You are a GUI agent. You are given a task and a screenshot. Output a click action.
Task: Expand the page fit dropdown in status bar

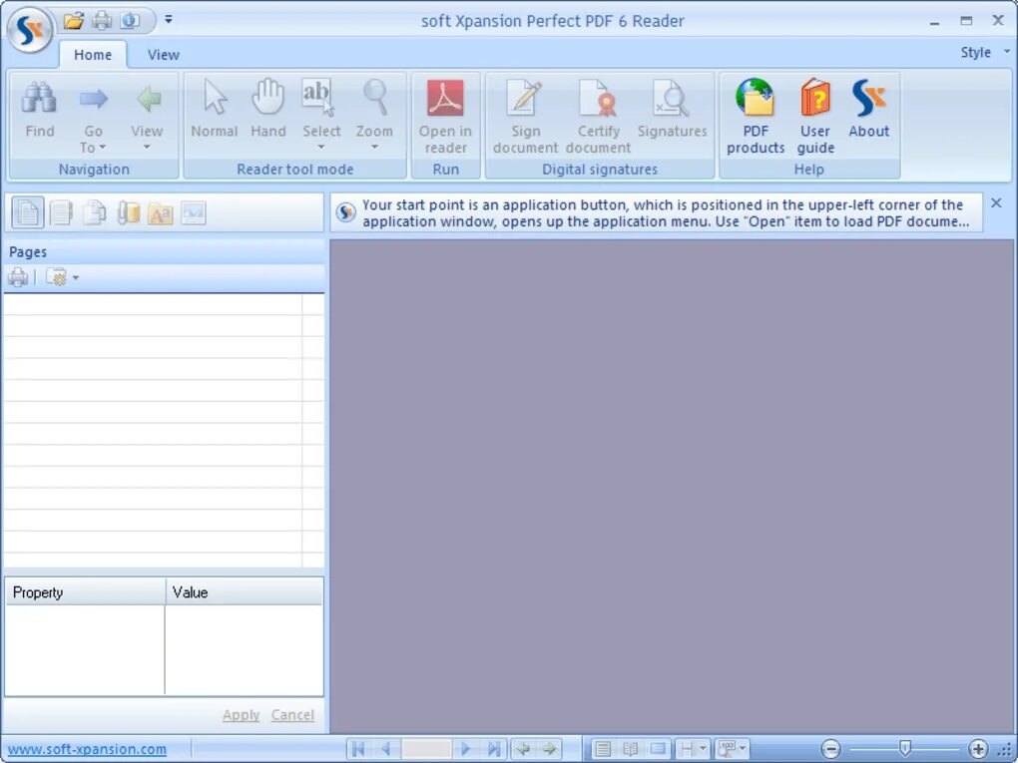tap(703, 749)
